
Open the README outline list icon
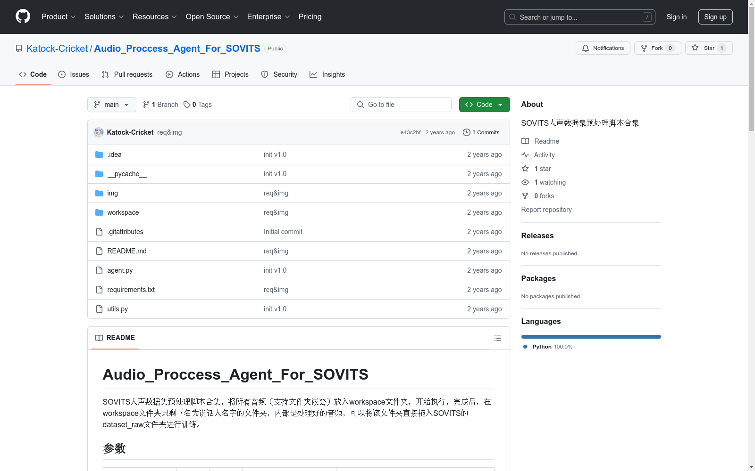pyautogui.click(x=498, y=338)
